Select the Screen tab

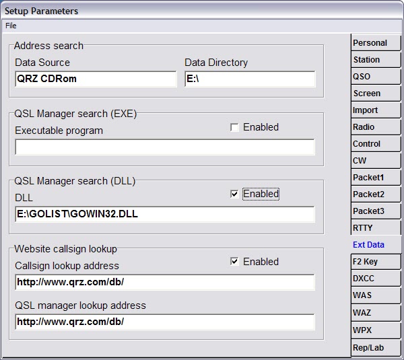click(376, 94)
